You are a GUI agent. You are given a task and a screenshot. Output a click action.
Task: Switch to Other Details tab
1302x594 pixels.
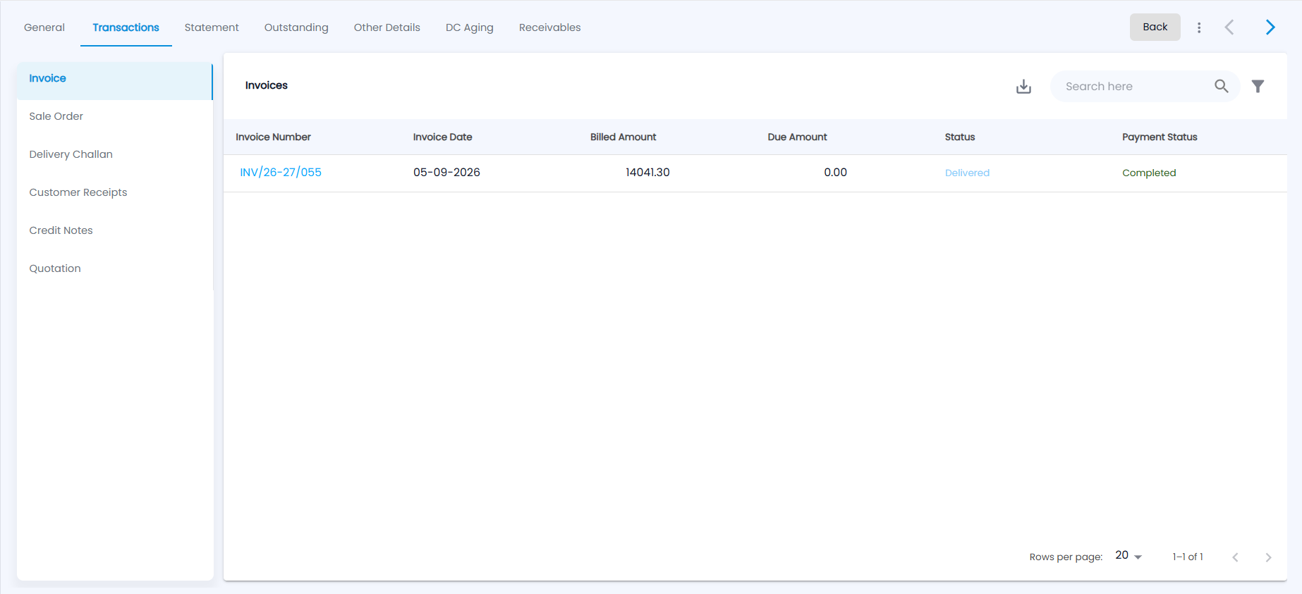tap(387, 27)
